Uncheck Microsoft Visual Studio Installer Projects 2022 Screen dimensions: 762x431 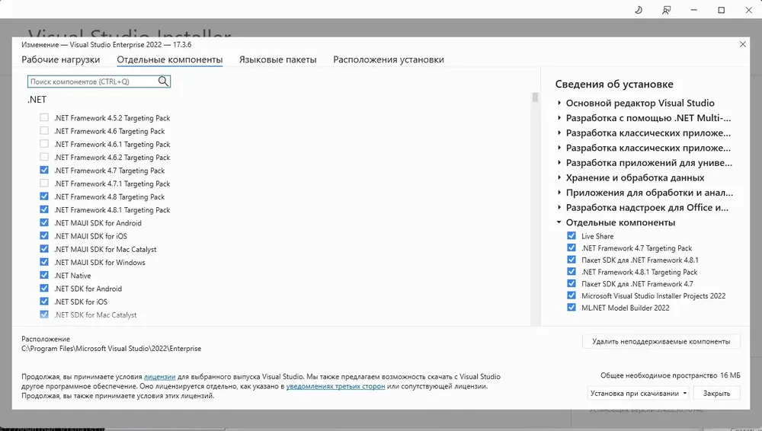(x=571, y=295)
